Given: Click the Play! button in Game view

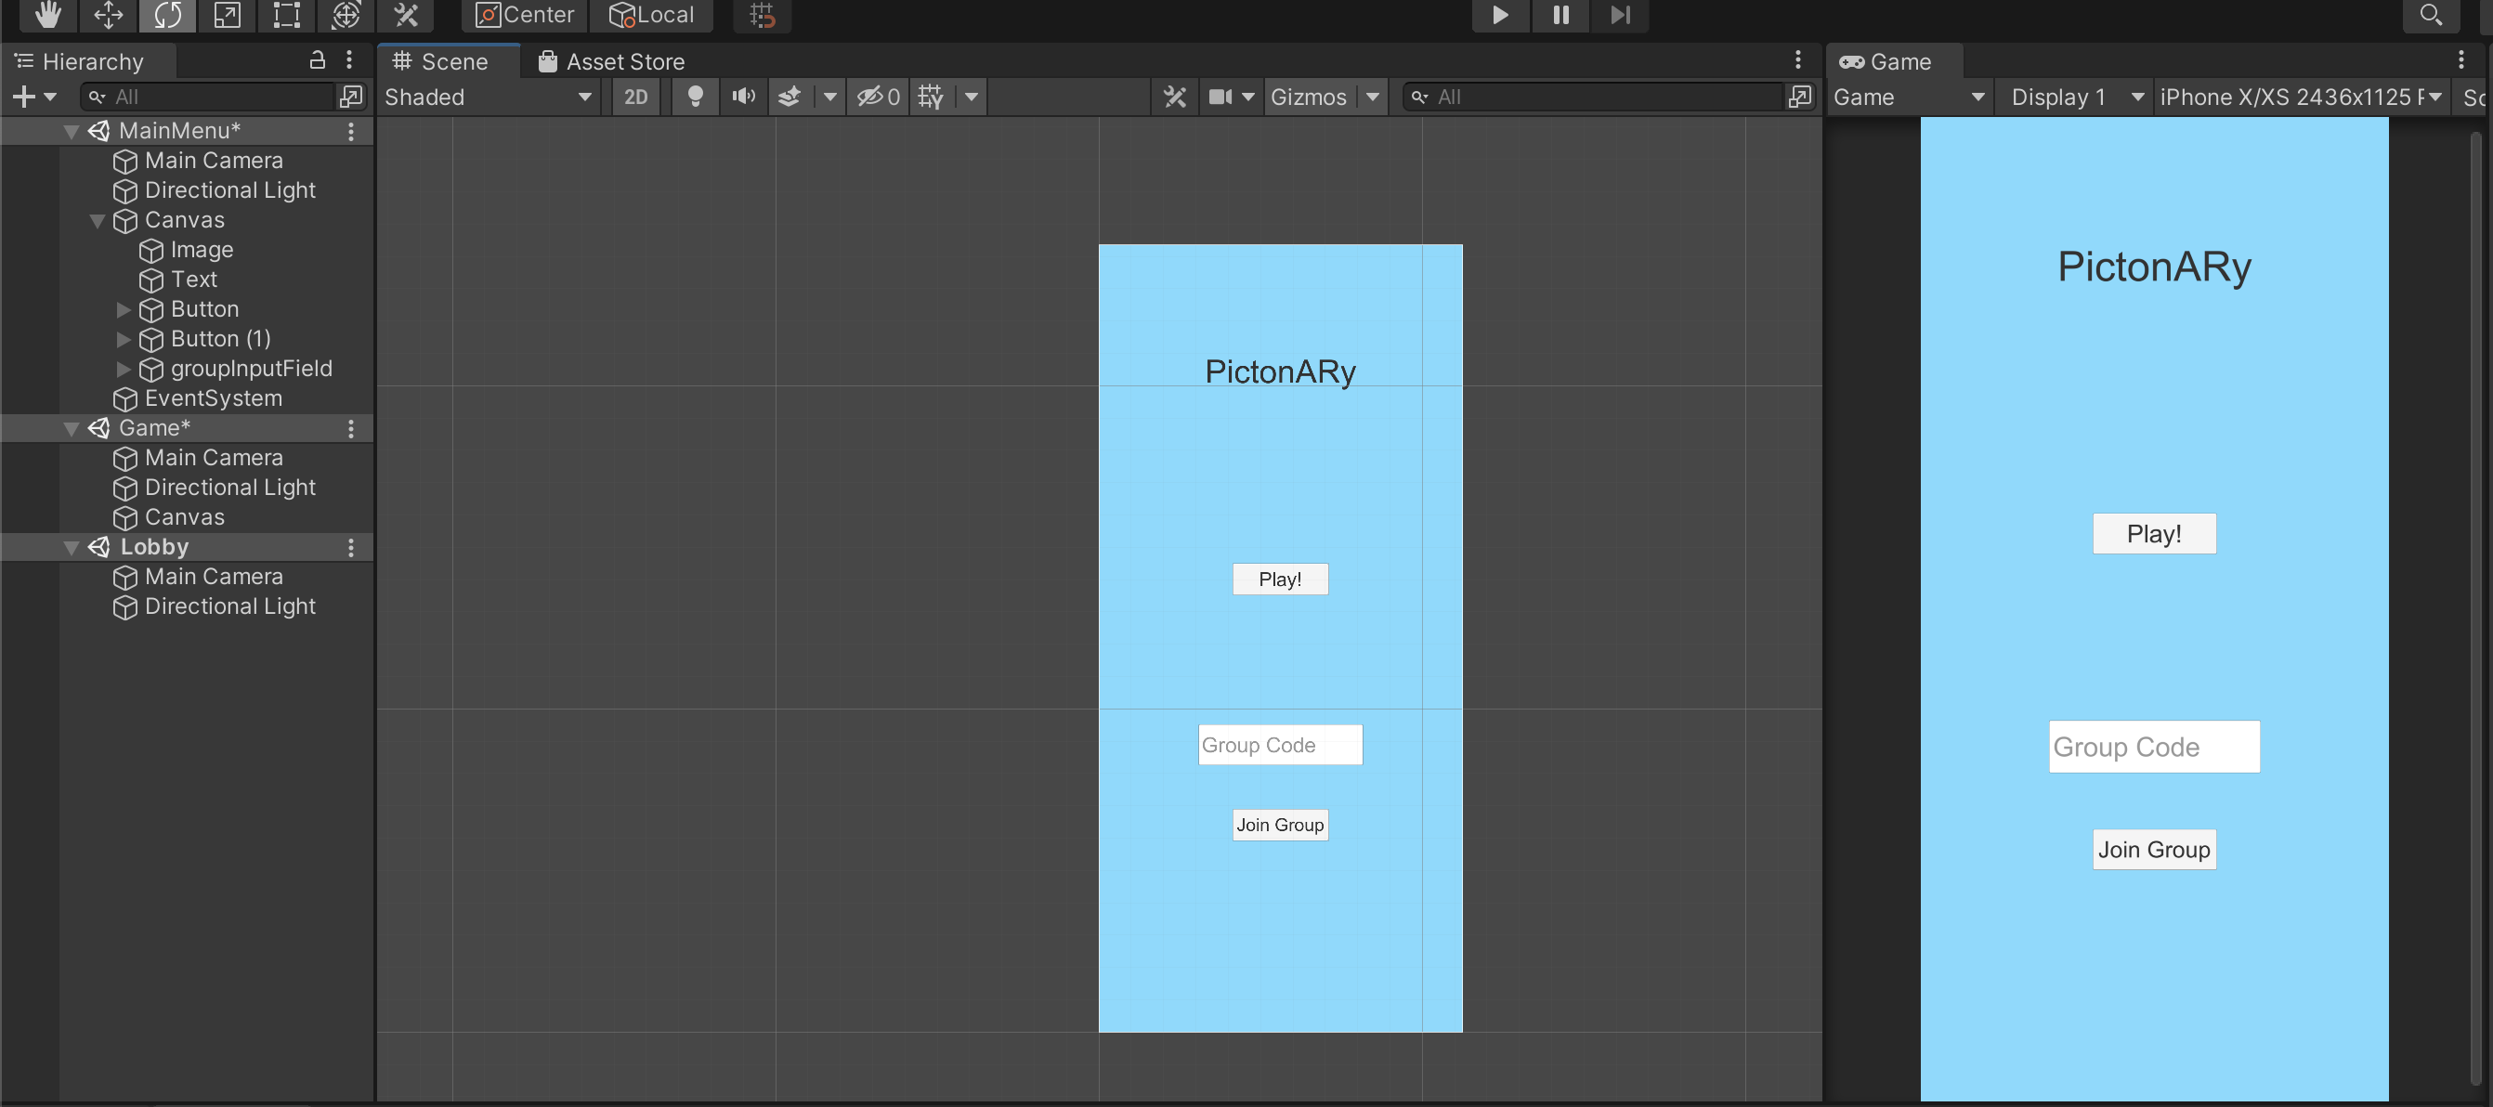Looking at the screenshot, I should (x=2153, y=534).
